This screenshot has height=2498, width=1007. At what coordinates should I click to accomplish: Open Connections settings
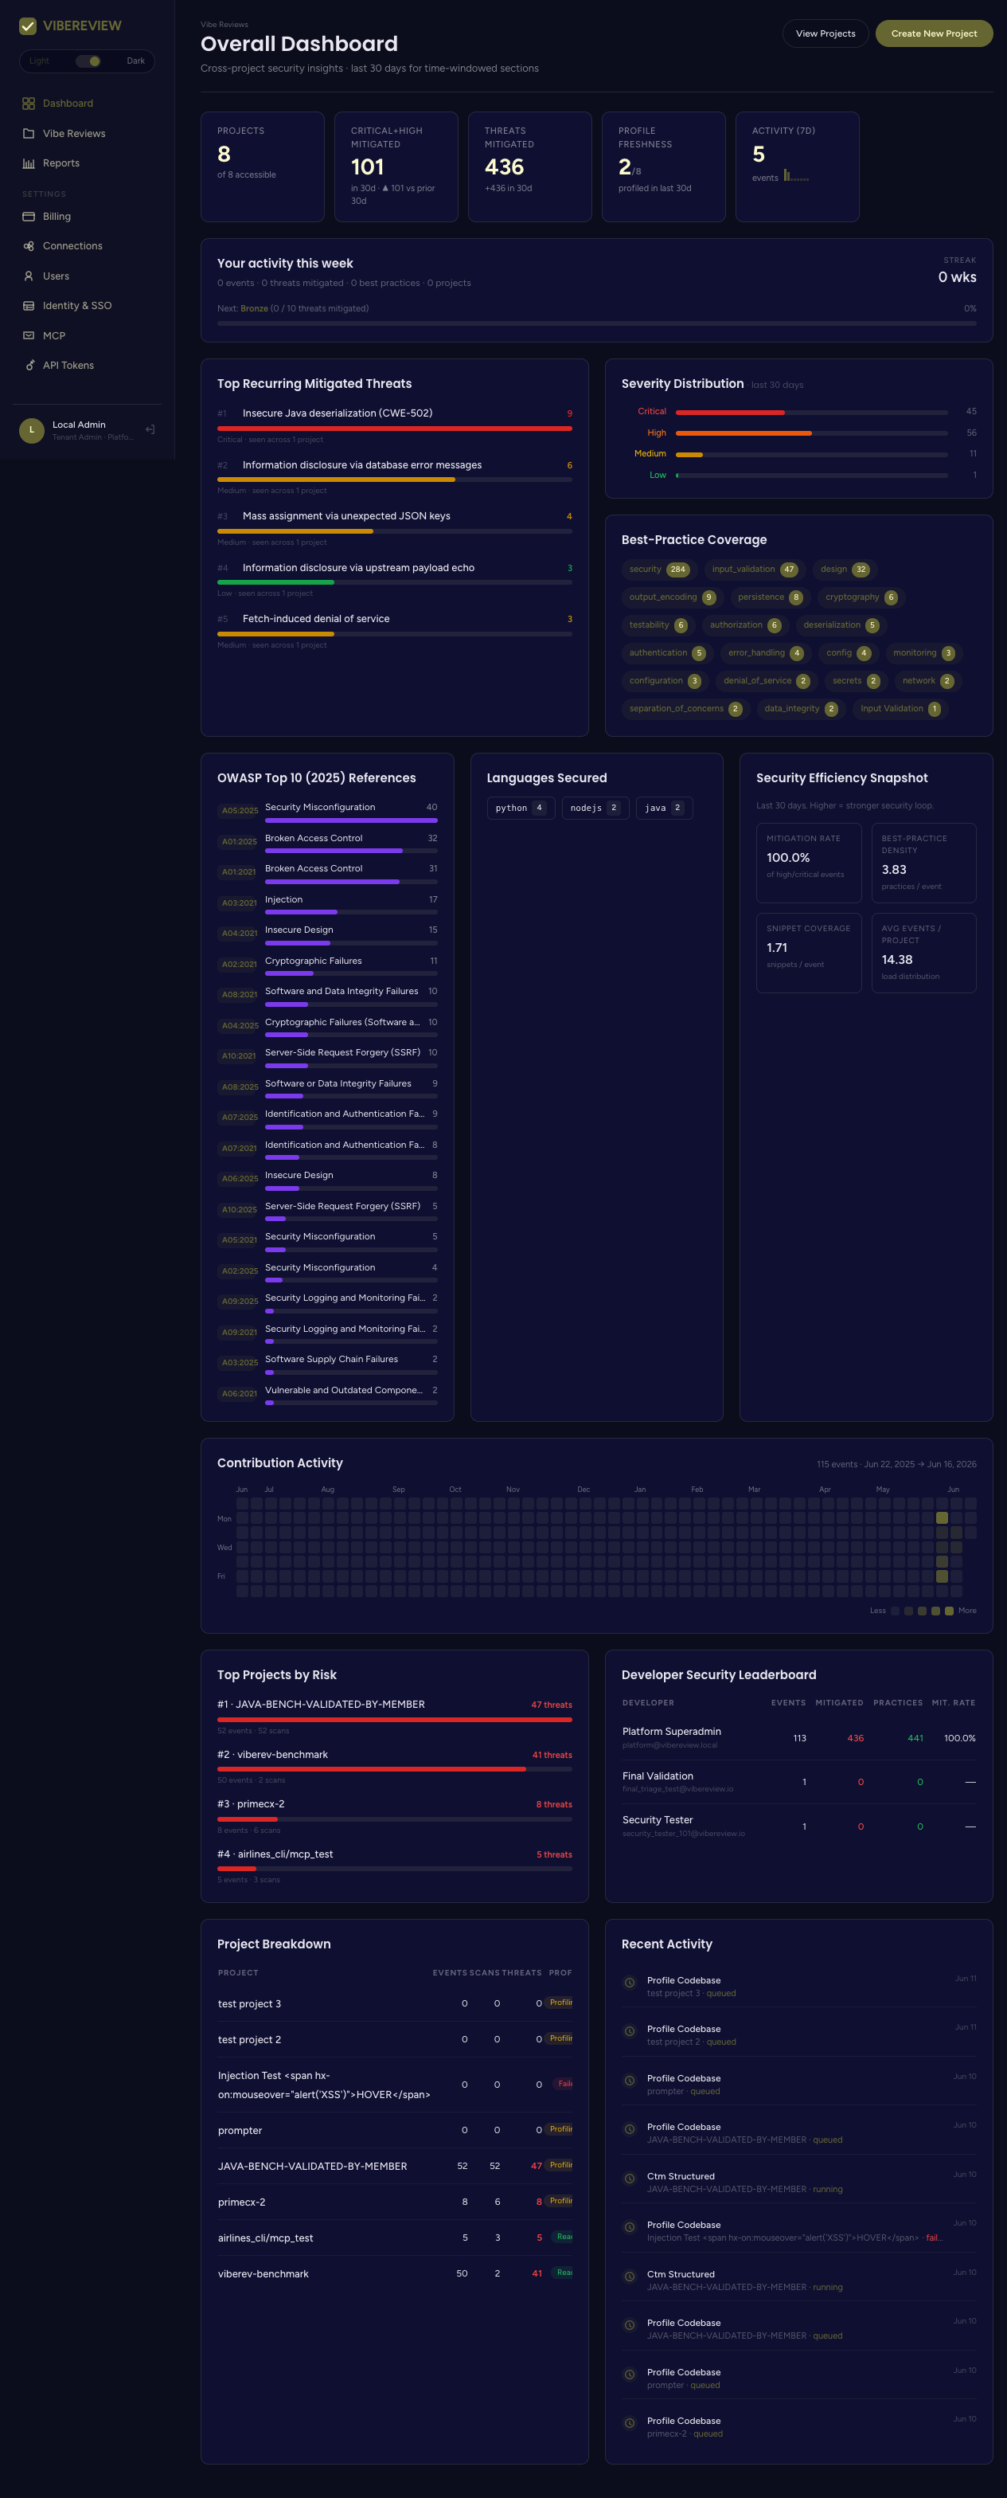click(88, 246)
